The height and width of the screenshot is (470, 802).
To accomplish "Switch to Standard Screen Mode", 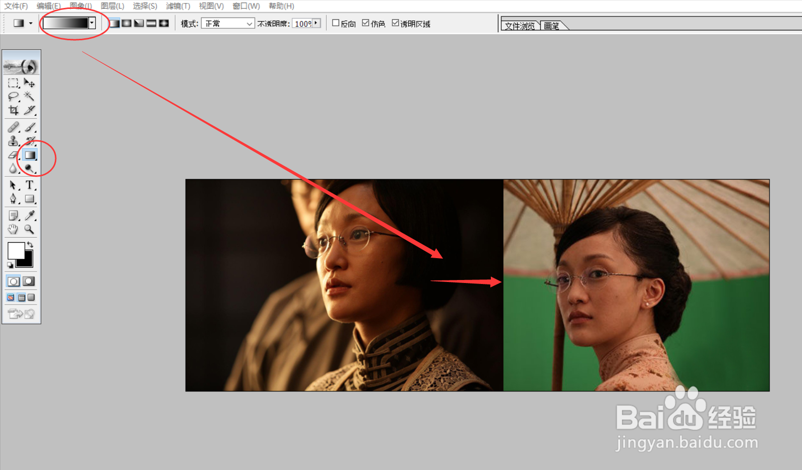I will click(11, 297).
